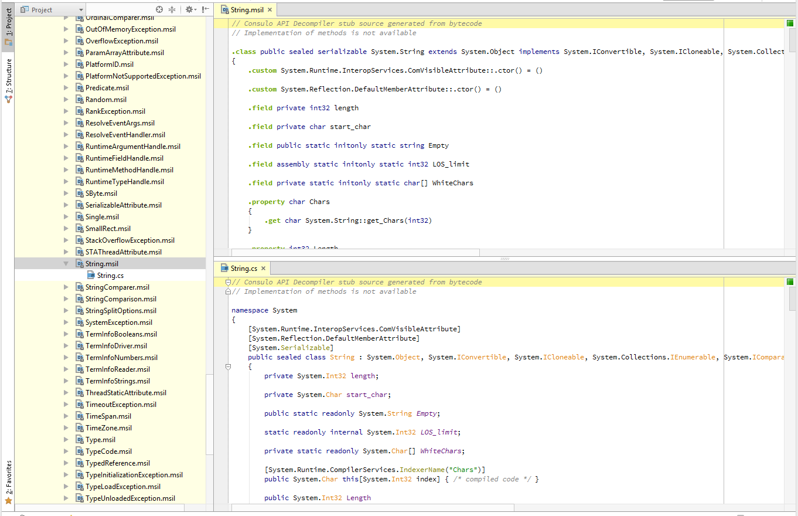Collapse the String.msil tree node

[66, 264]
